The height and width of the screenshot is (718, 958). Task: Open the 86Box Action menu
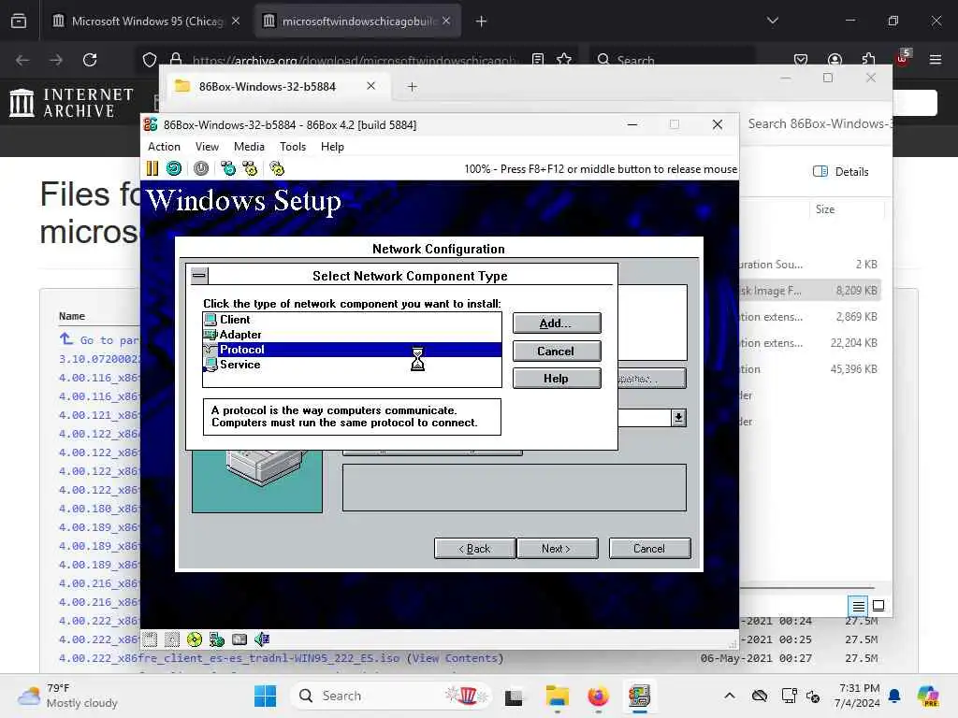tap(165, 147)
